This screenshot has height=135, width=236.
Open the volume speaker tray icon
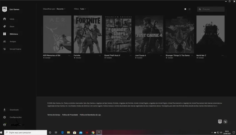221,132
